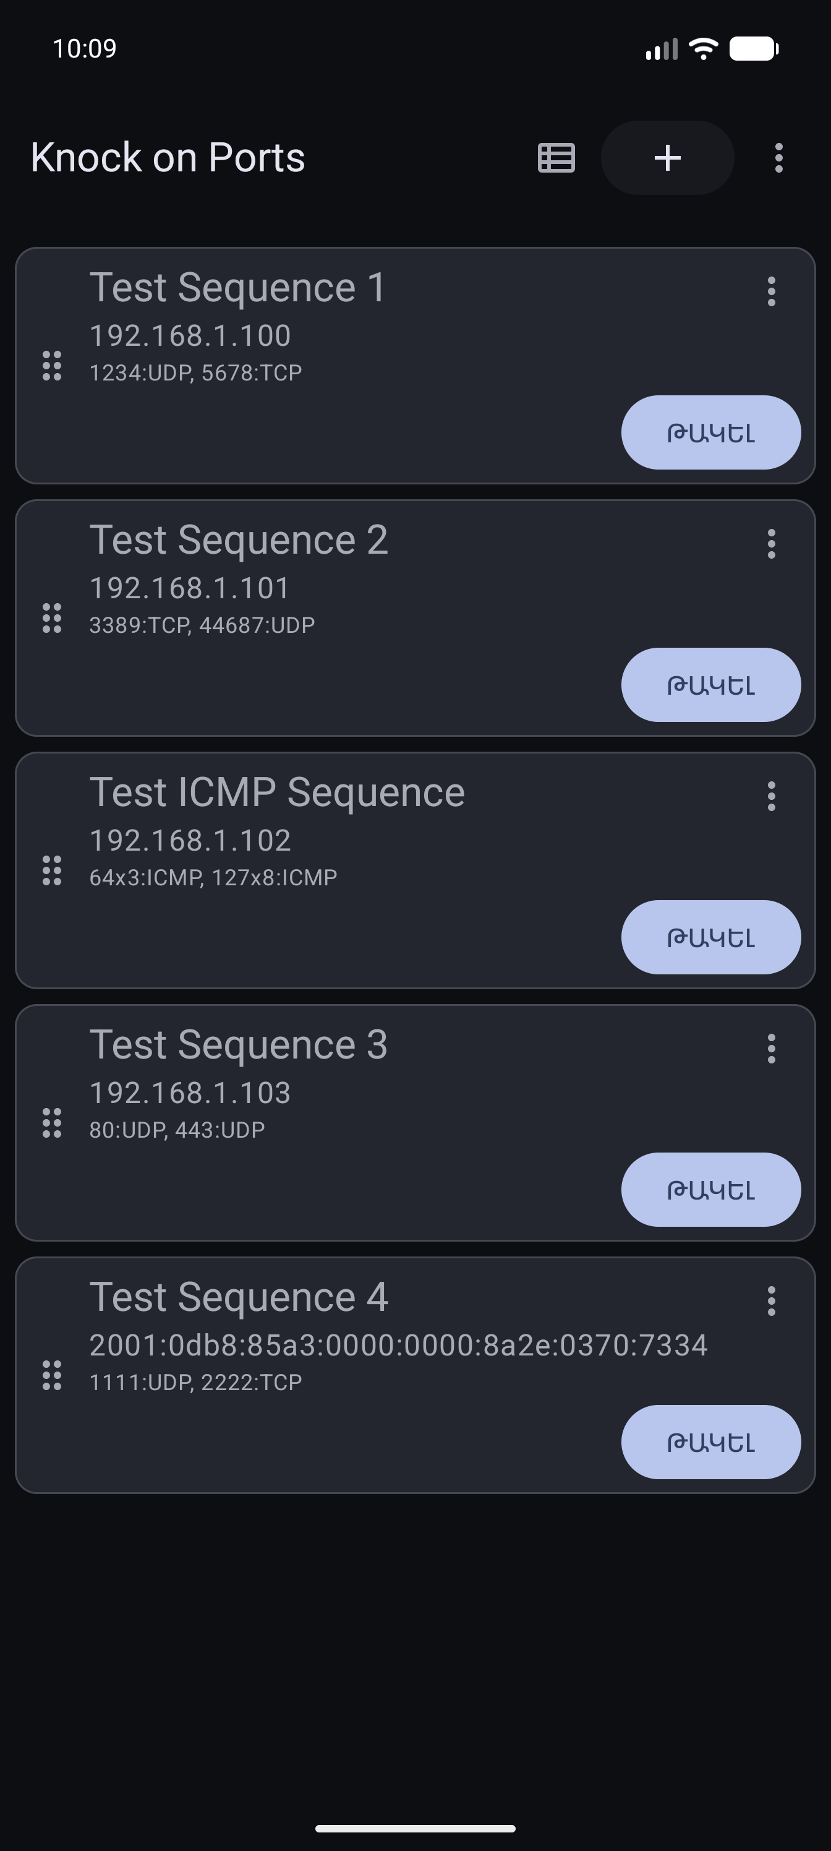The height and width of the screenshot is (1851, 831).
Task: Run knock on Test ICMP Sequence
Action: [711, 937]
